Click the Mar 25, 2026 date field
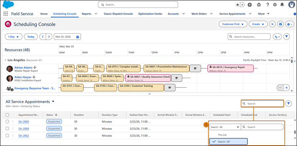297x146 pixels. coord(67,37)
